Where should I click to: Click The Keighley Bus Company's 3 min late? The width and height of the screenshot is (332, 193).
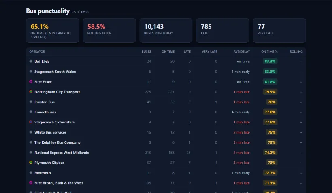(241, 142)
